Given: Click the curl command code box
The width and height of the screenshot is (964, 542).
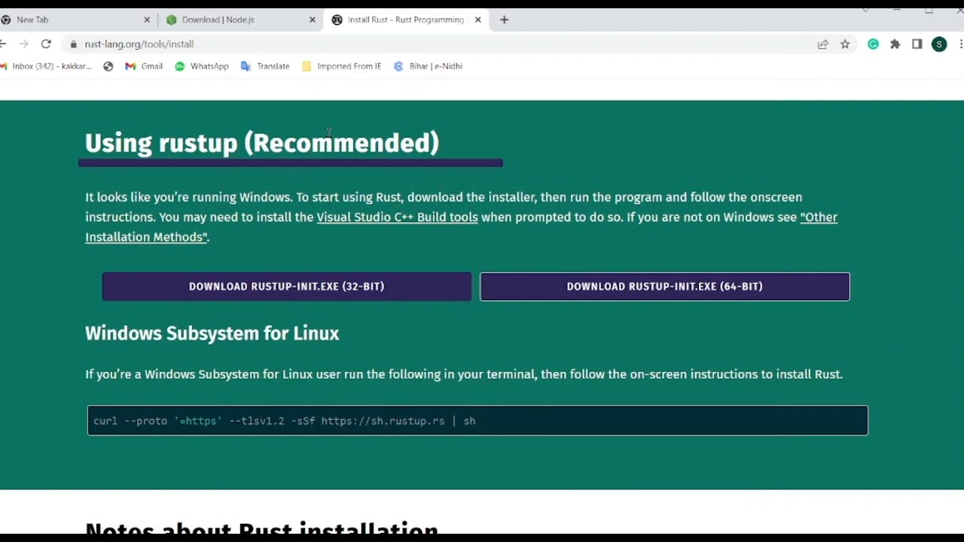Looking at the screenshot, I should [477, 421].
